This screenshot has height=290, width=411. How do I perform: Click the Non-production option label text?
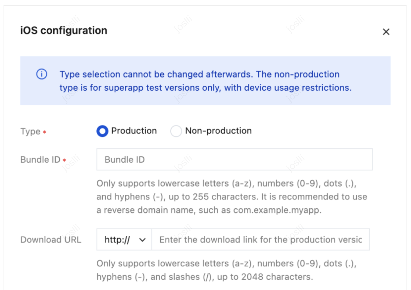point(218,131)
